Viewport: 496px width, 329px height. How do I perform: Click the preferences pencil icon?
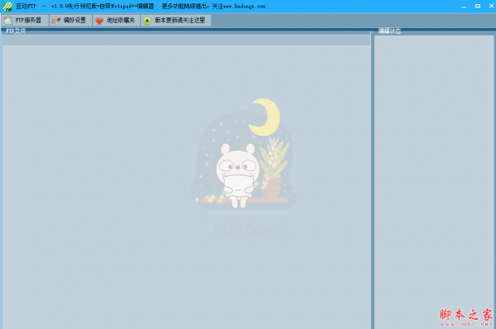[x=55, y=21]
